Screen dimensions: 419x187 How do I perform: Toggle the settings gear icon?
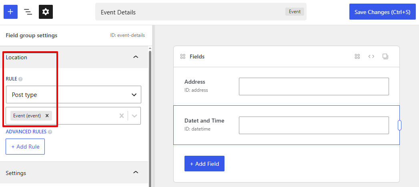tap(46, 12)
